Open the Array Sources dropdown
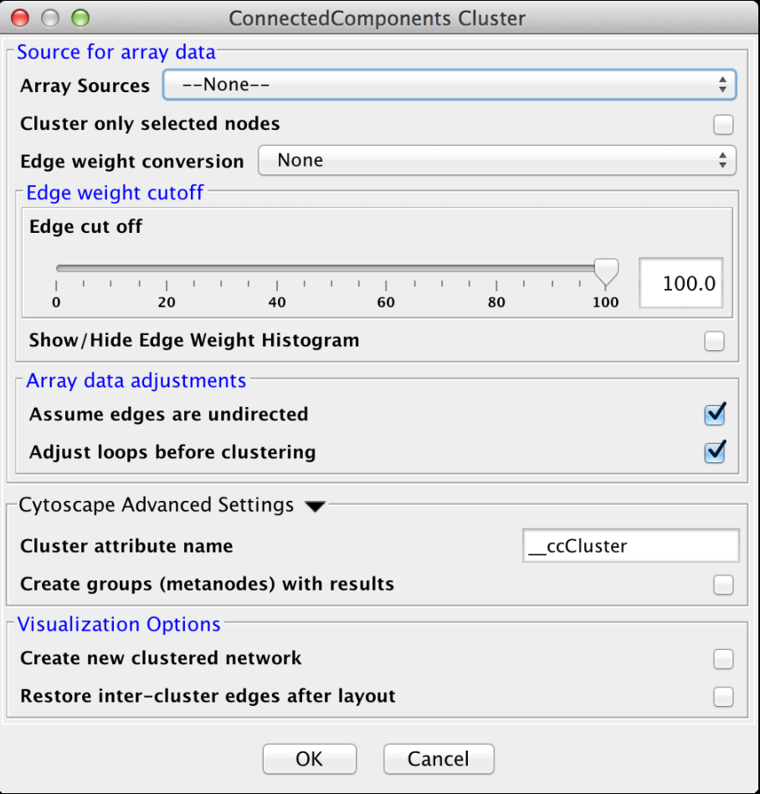Image resolution: width=760 pixels, height=794 pixels. click(x=449, y=85)
